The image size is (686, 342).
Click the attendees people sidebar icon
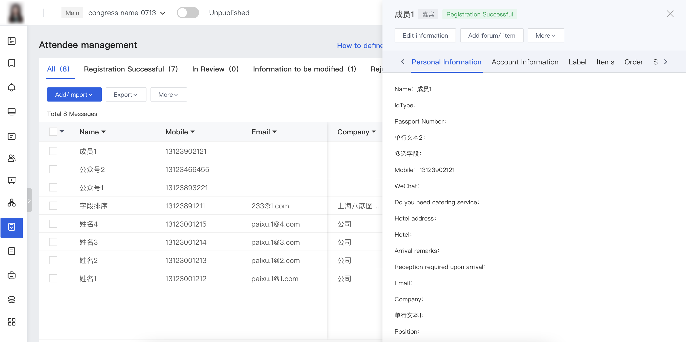click(x=11, y=158)
